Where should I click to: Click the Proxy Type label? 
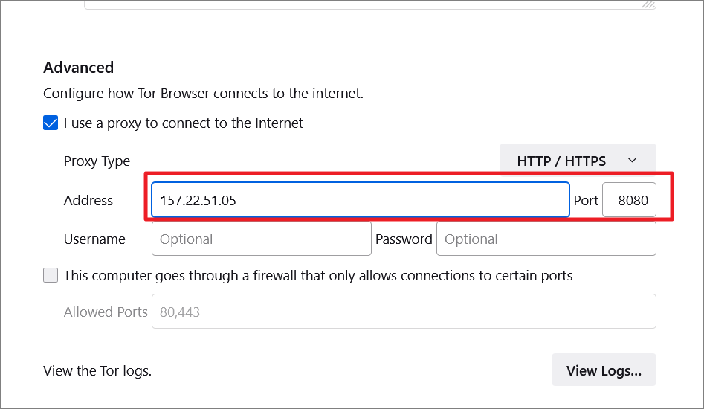[97, 161]
